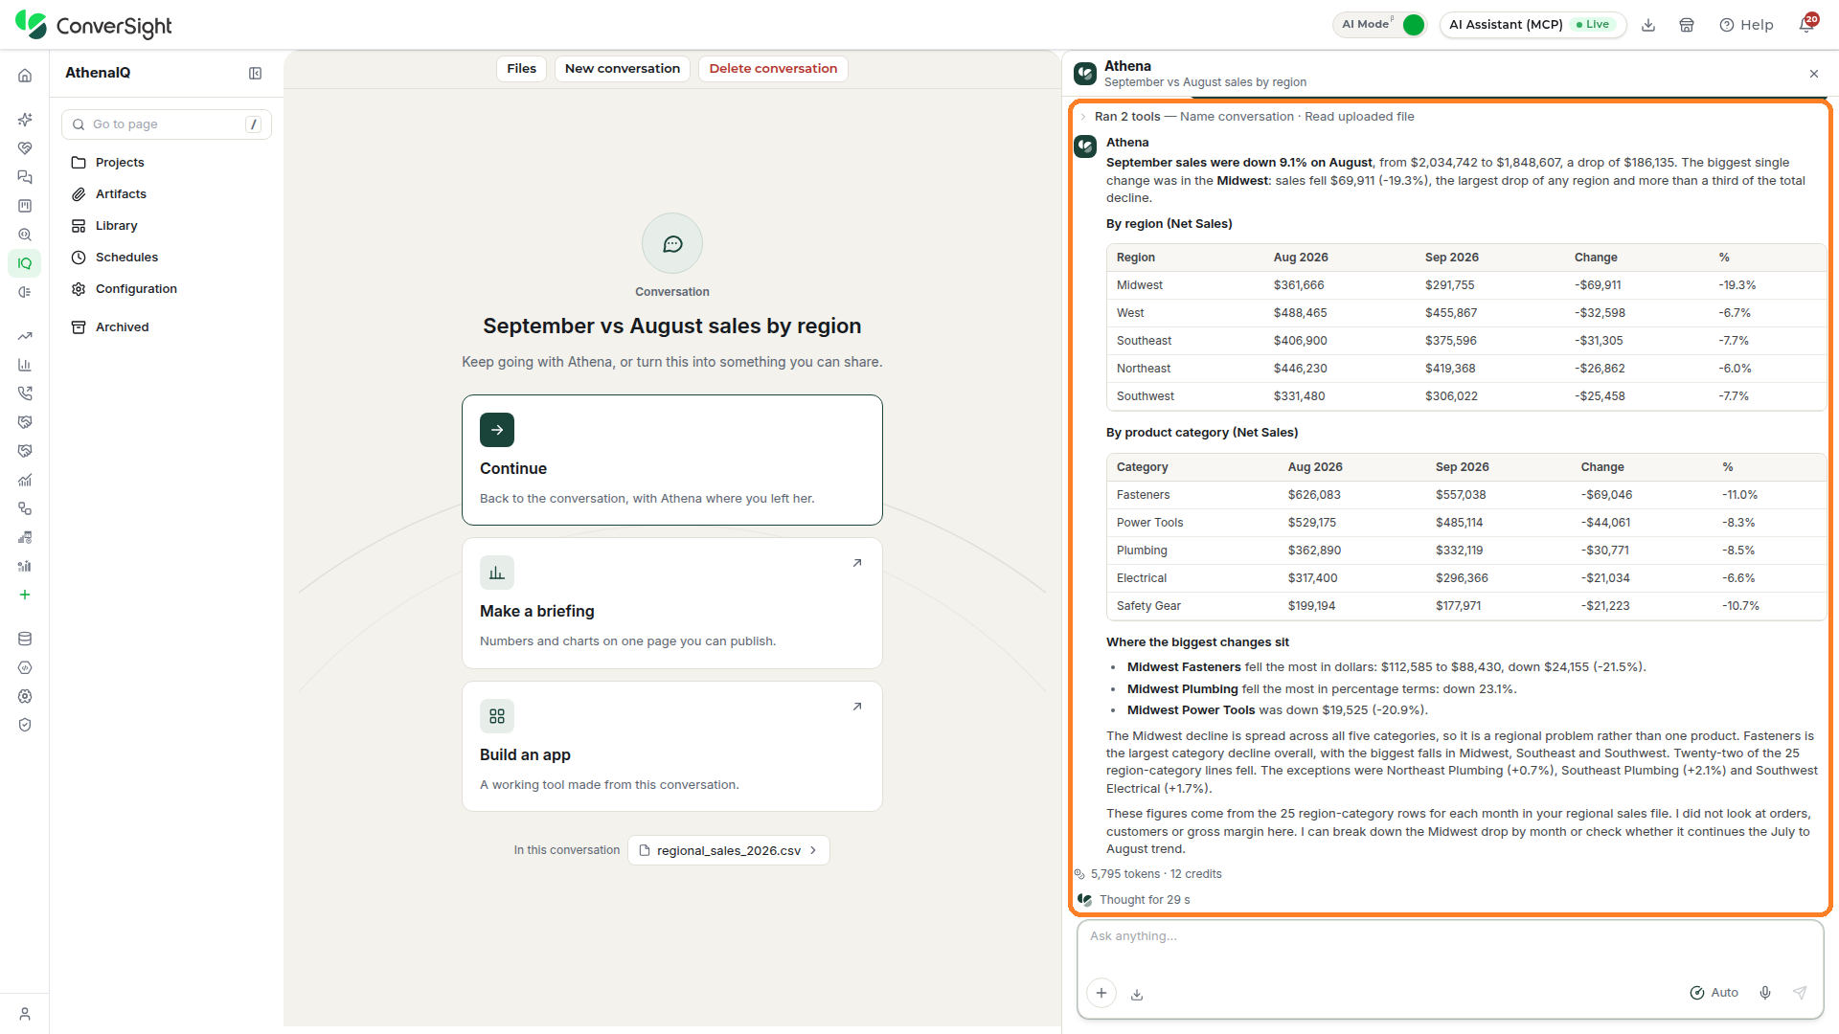The image size is (1839, 1034).
Task: Open the notifications bell icon
Action: coord(1806,25)
